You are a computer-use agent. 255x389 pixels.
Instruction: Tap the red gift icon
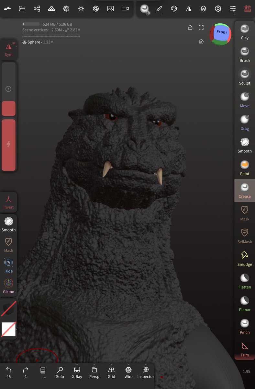(x=248, y=9)
